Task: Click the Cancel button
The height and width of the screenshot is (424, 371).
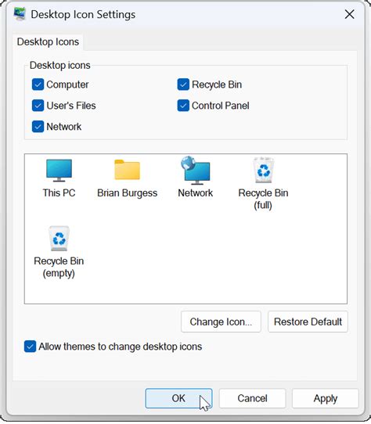Action: (252, 398)
